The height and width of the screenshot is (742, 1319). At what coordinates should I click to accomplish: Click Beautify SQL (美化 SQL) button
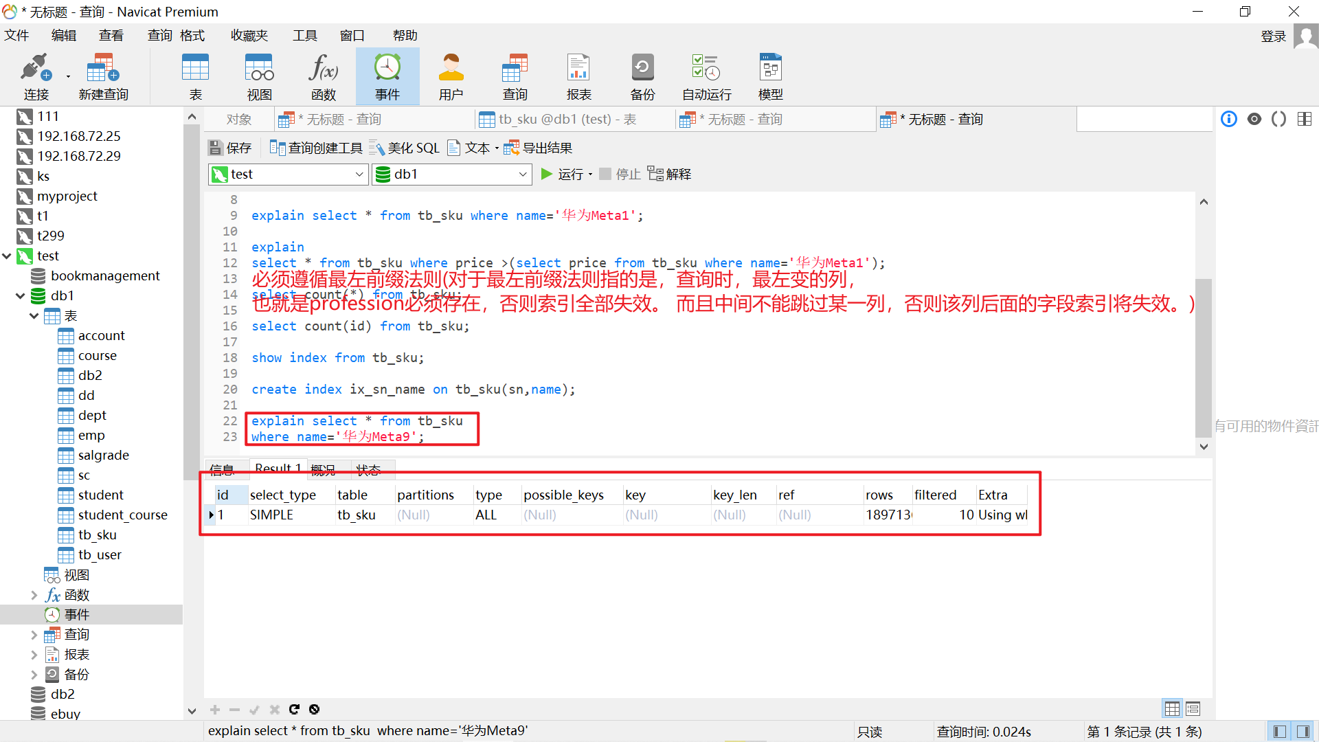pos(405,148)
